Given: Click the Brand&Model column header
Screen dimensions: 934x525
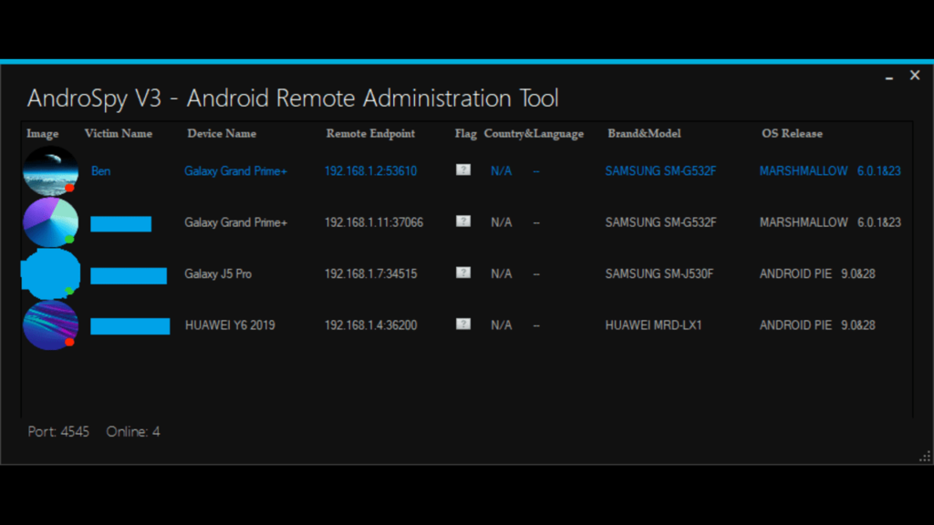Looking at the screenshot, I should tap(644, 134).
